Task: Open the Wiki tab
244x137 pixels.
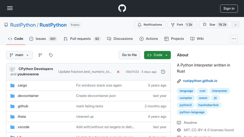Action: click(197, 39)
